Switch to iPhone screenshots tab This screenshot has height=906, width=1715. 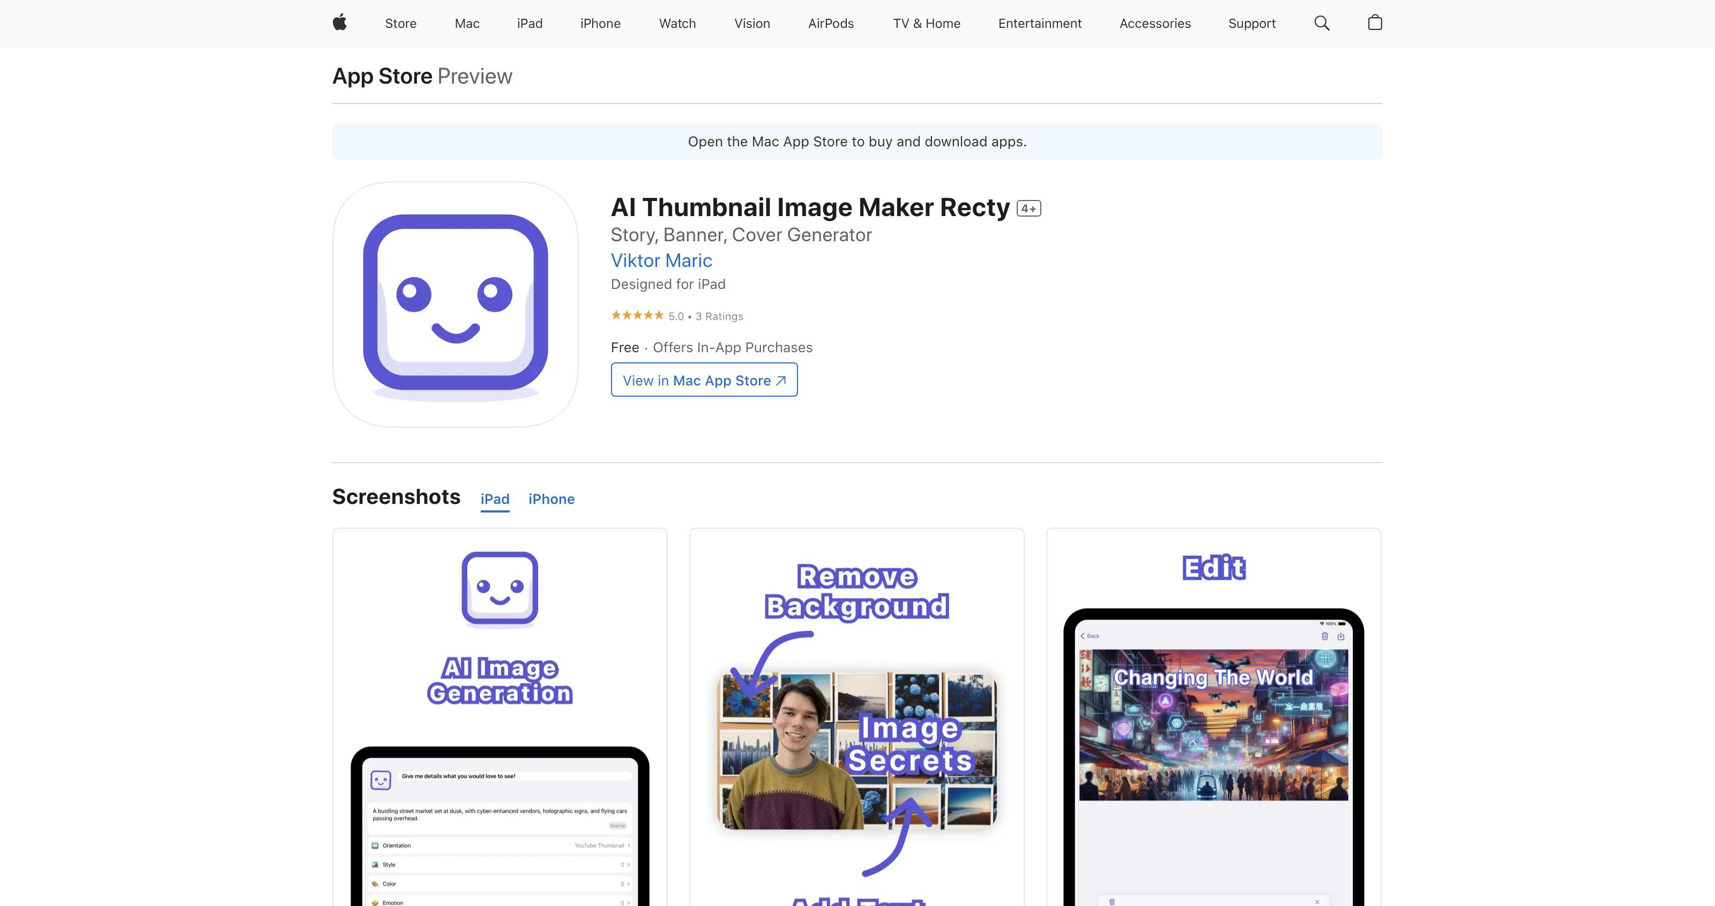coord(551,499)
